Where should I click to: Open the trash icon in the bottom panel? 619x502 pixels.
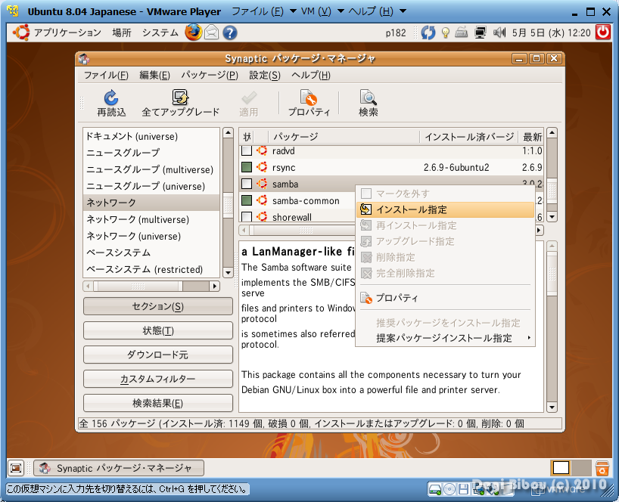(602, 469)
